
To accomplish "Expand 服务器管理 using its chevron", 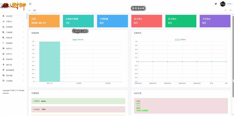I will click(x=24, y=70).
